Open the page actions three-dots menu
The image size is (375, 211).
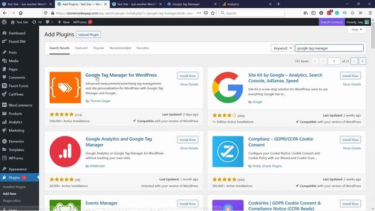click(x=199, y=13)
